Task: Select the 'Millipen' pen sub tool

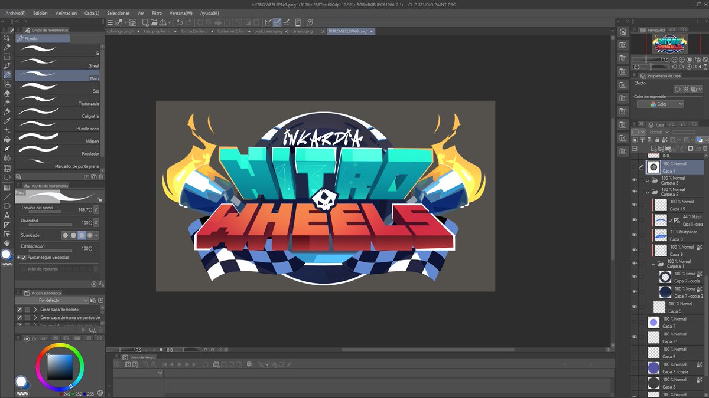Action: tap(57, 137)
